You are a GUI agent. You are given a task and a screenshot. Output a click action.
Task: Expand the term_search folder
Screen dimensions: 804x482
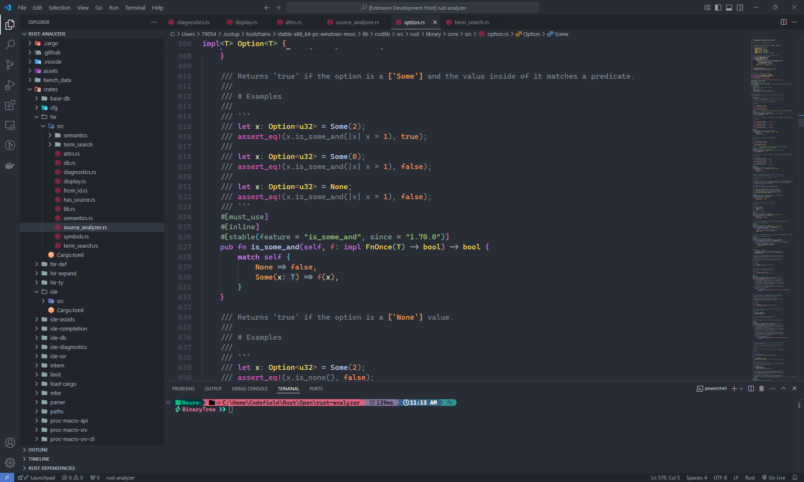click(50, 144)
